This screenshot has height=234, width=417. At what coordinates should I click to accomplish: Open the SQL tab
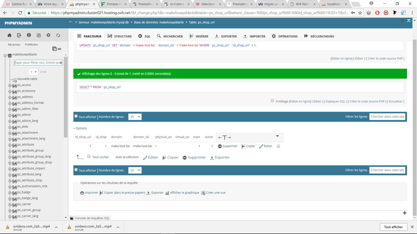pos(144,36)
